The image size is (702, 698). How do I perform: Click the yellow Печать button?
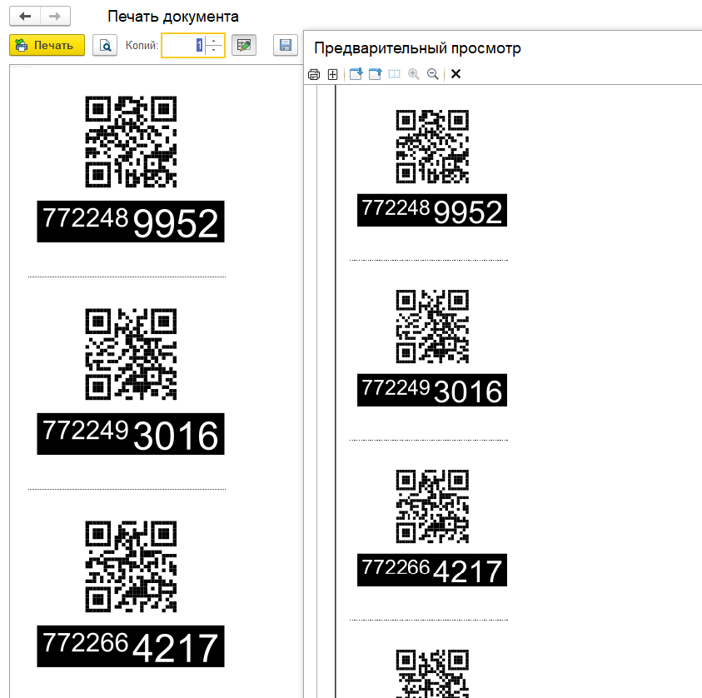pos(47,45)
